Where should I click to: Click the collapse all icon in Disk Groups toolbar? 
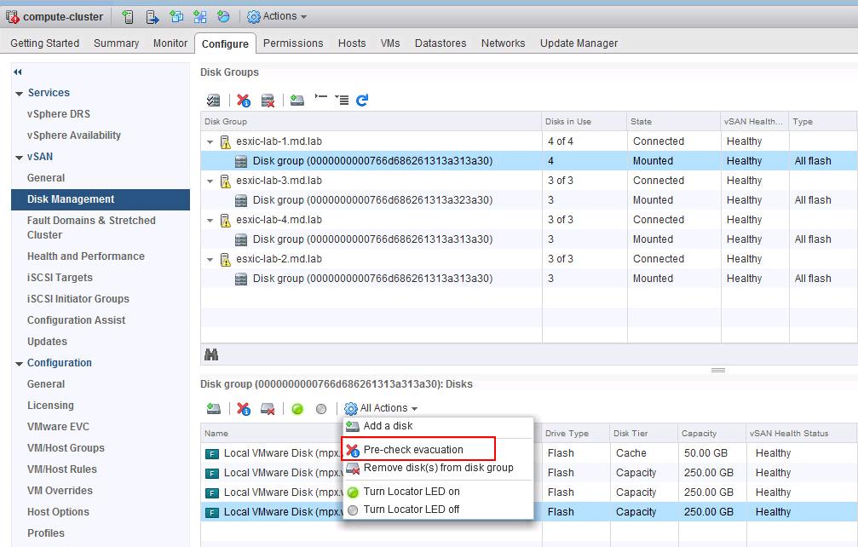click(320, 98)
